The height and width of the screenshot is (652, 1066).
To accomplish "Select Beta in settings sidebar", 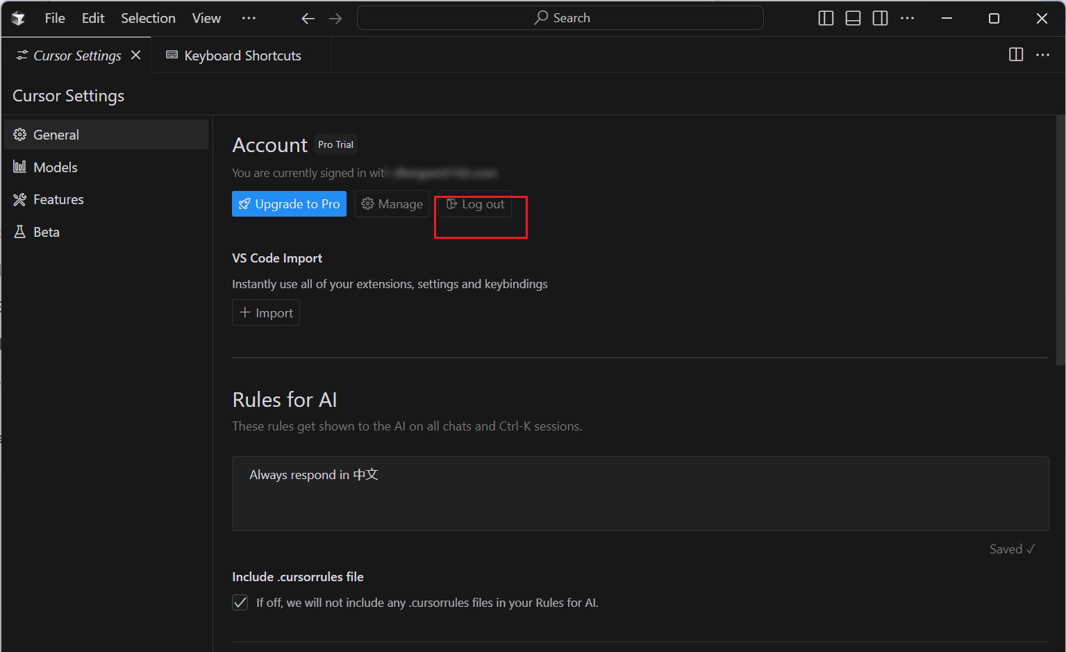I will (106, 232).
